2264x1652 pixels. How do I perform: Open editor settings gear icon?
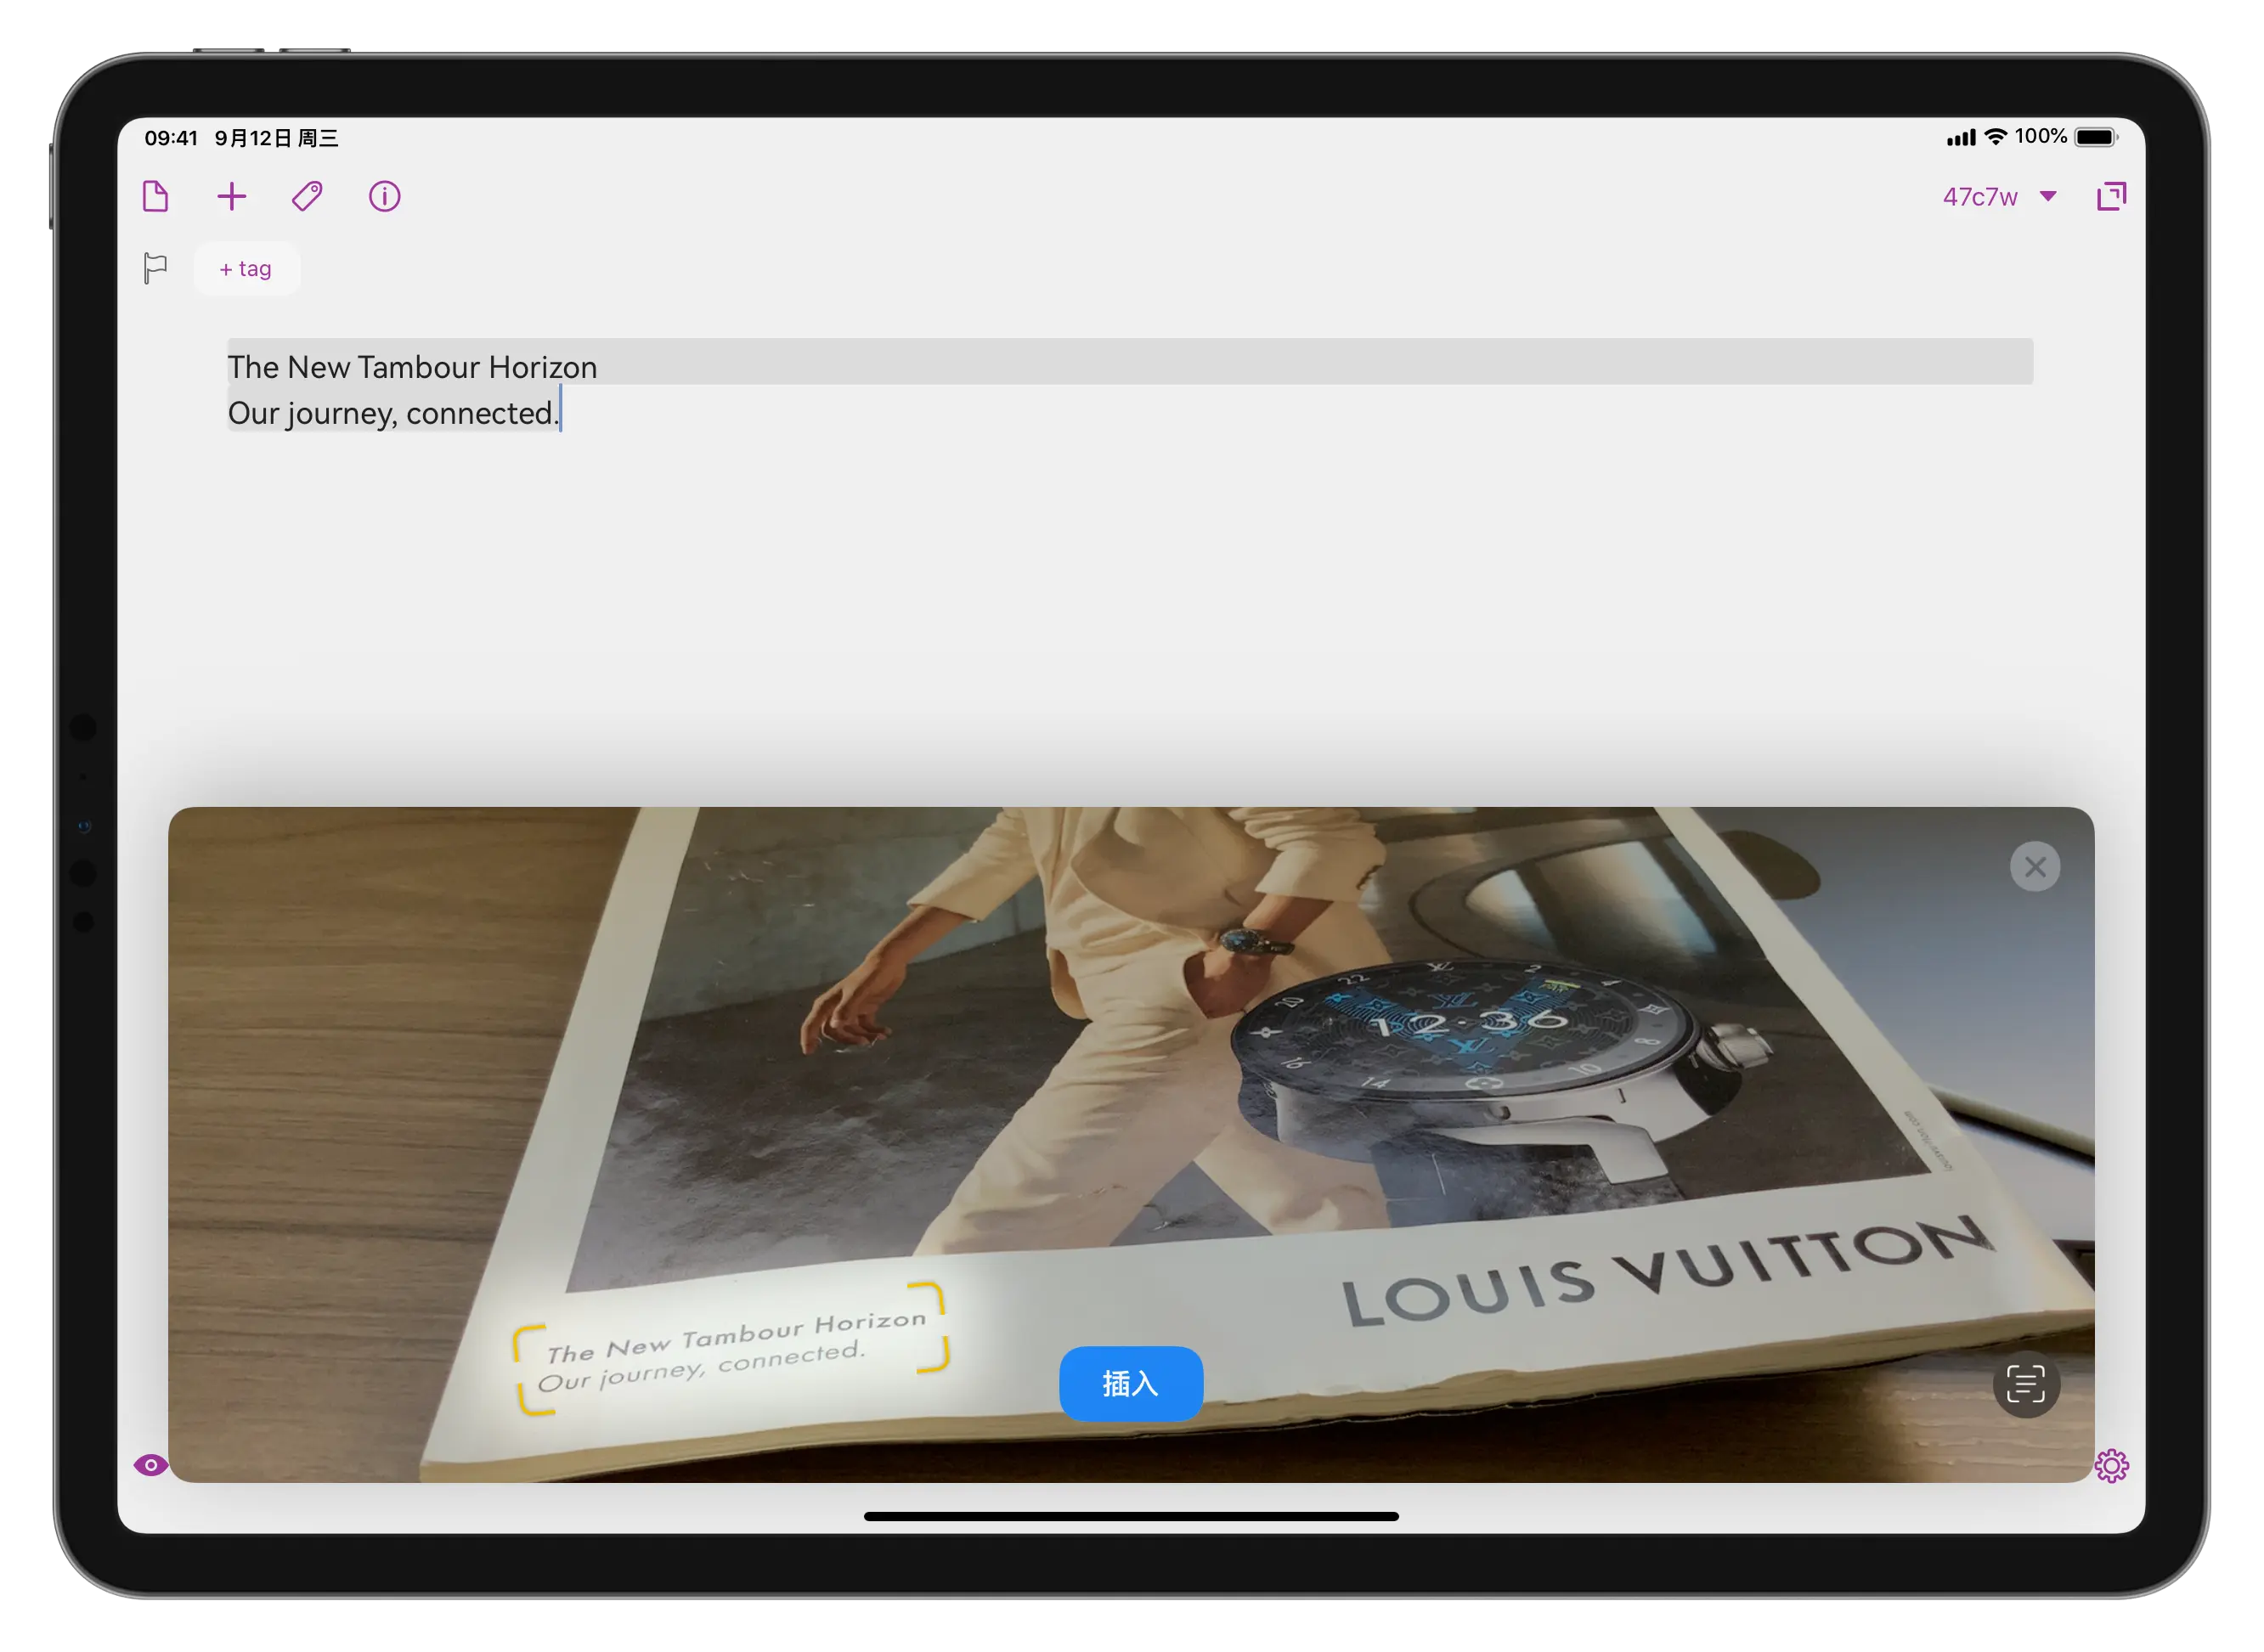2111,1466
